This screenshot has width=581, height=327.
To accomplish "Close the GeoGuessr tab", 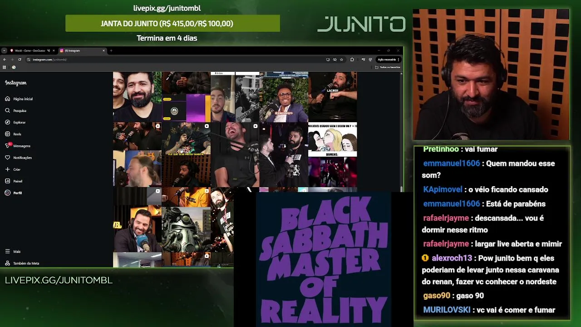I will 54,50.
